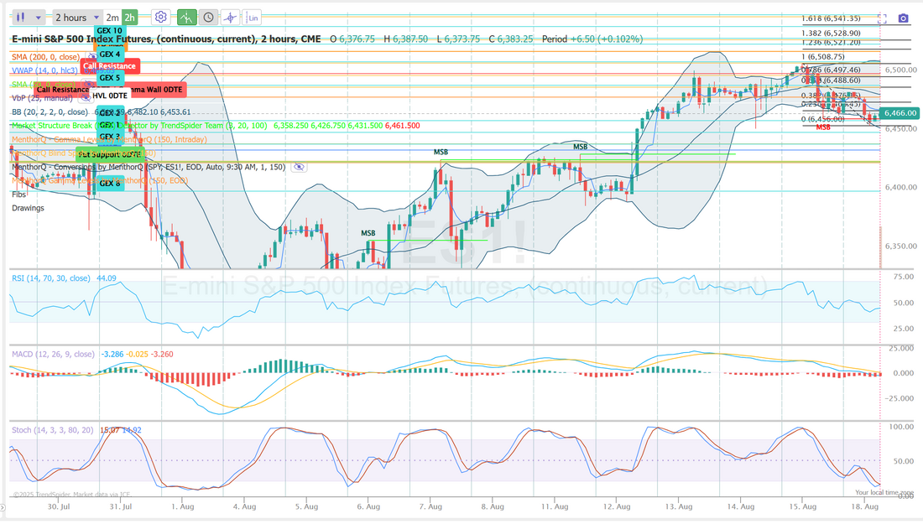Toggle the clock extended-hours button

pos(208,18)
